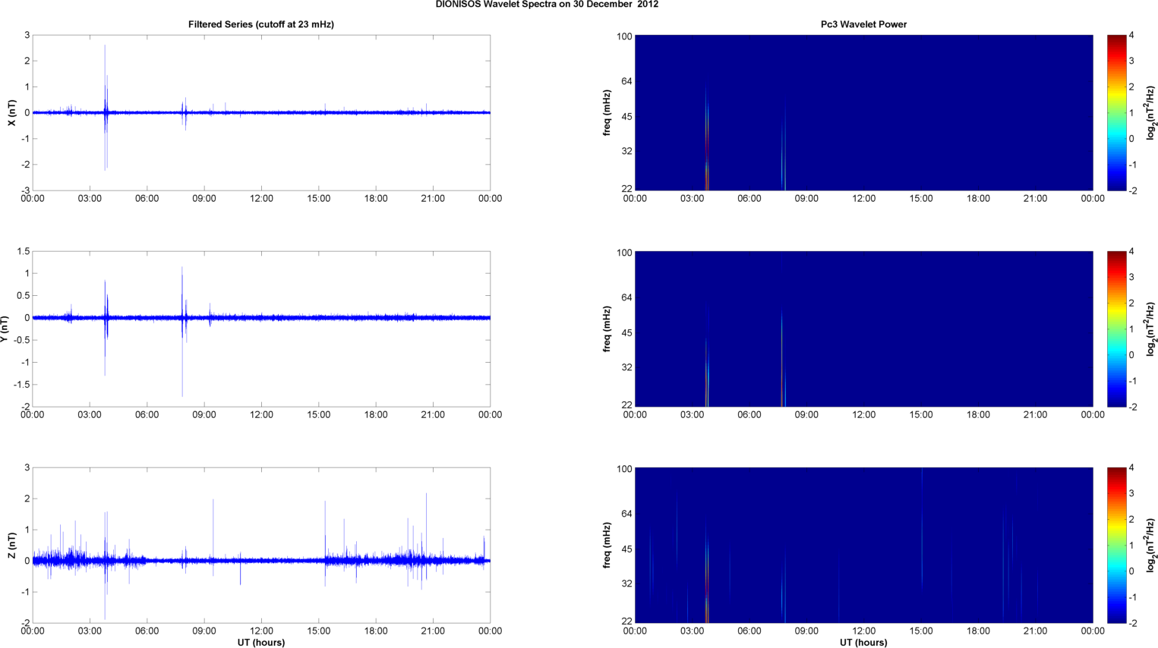Click the X (nT) axis label
1158x648 pixels.
click(11, 112)
